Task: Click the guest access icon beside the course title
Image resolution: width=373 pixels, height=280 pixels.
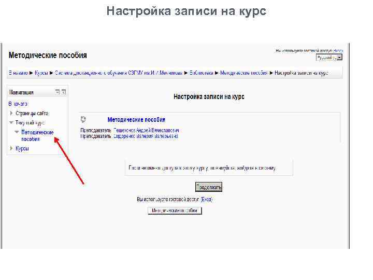Action: (83, 119)
